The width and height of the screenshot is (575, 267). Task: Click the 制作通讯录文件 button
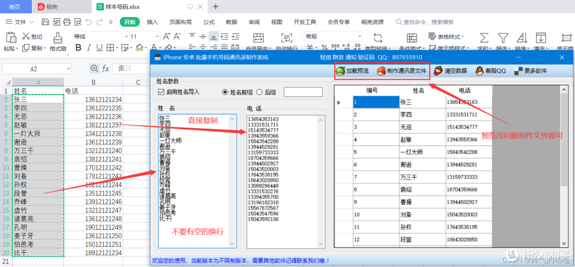click(401, 71)
